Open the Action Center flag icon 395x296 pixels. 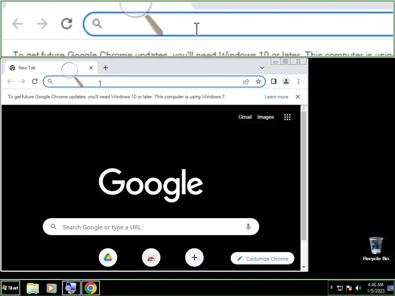349,288
